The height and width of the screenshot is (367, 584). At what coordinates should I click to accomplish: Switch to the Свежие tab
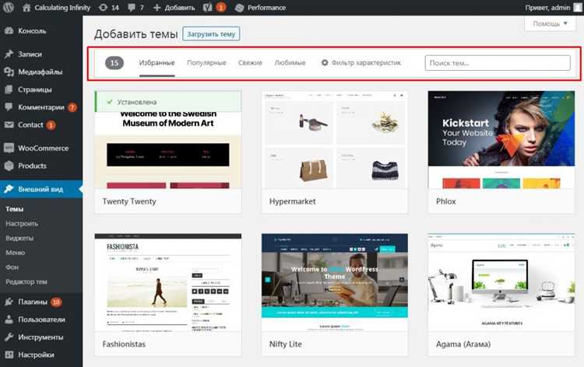[250, 63]
